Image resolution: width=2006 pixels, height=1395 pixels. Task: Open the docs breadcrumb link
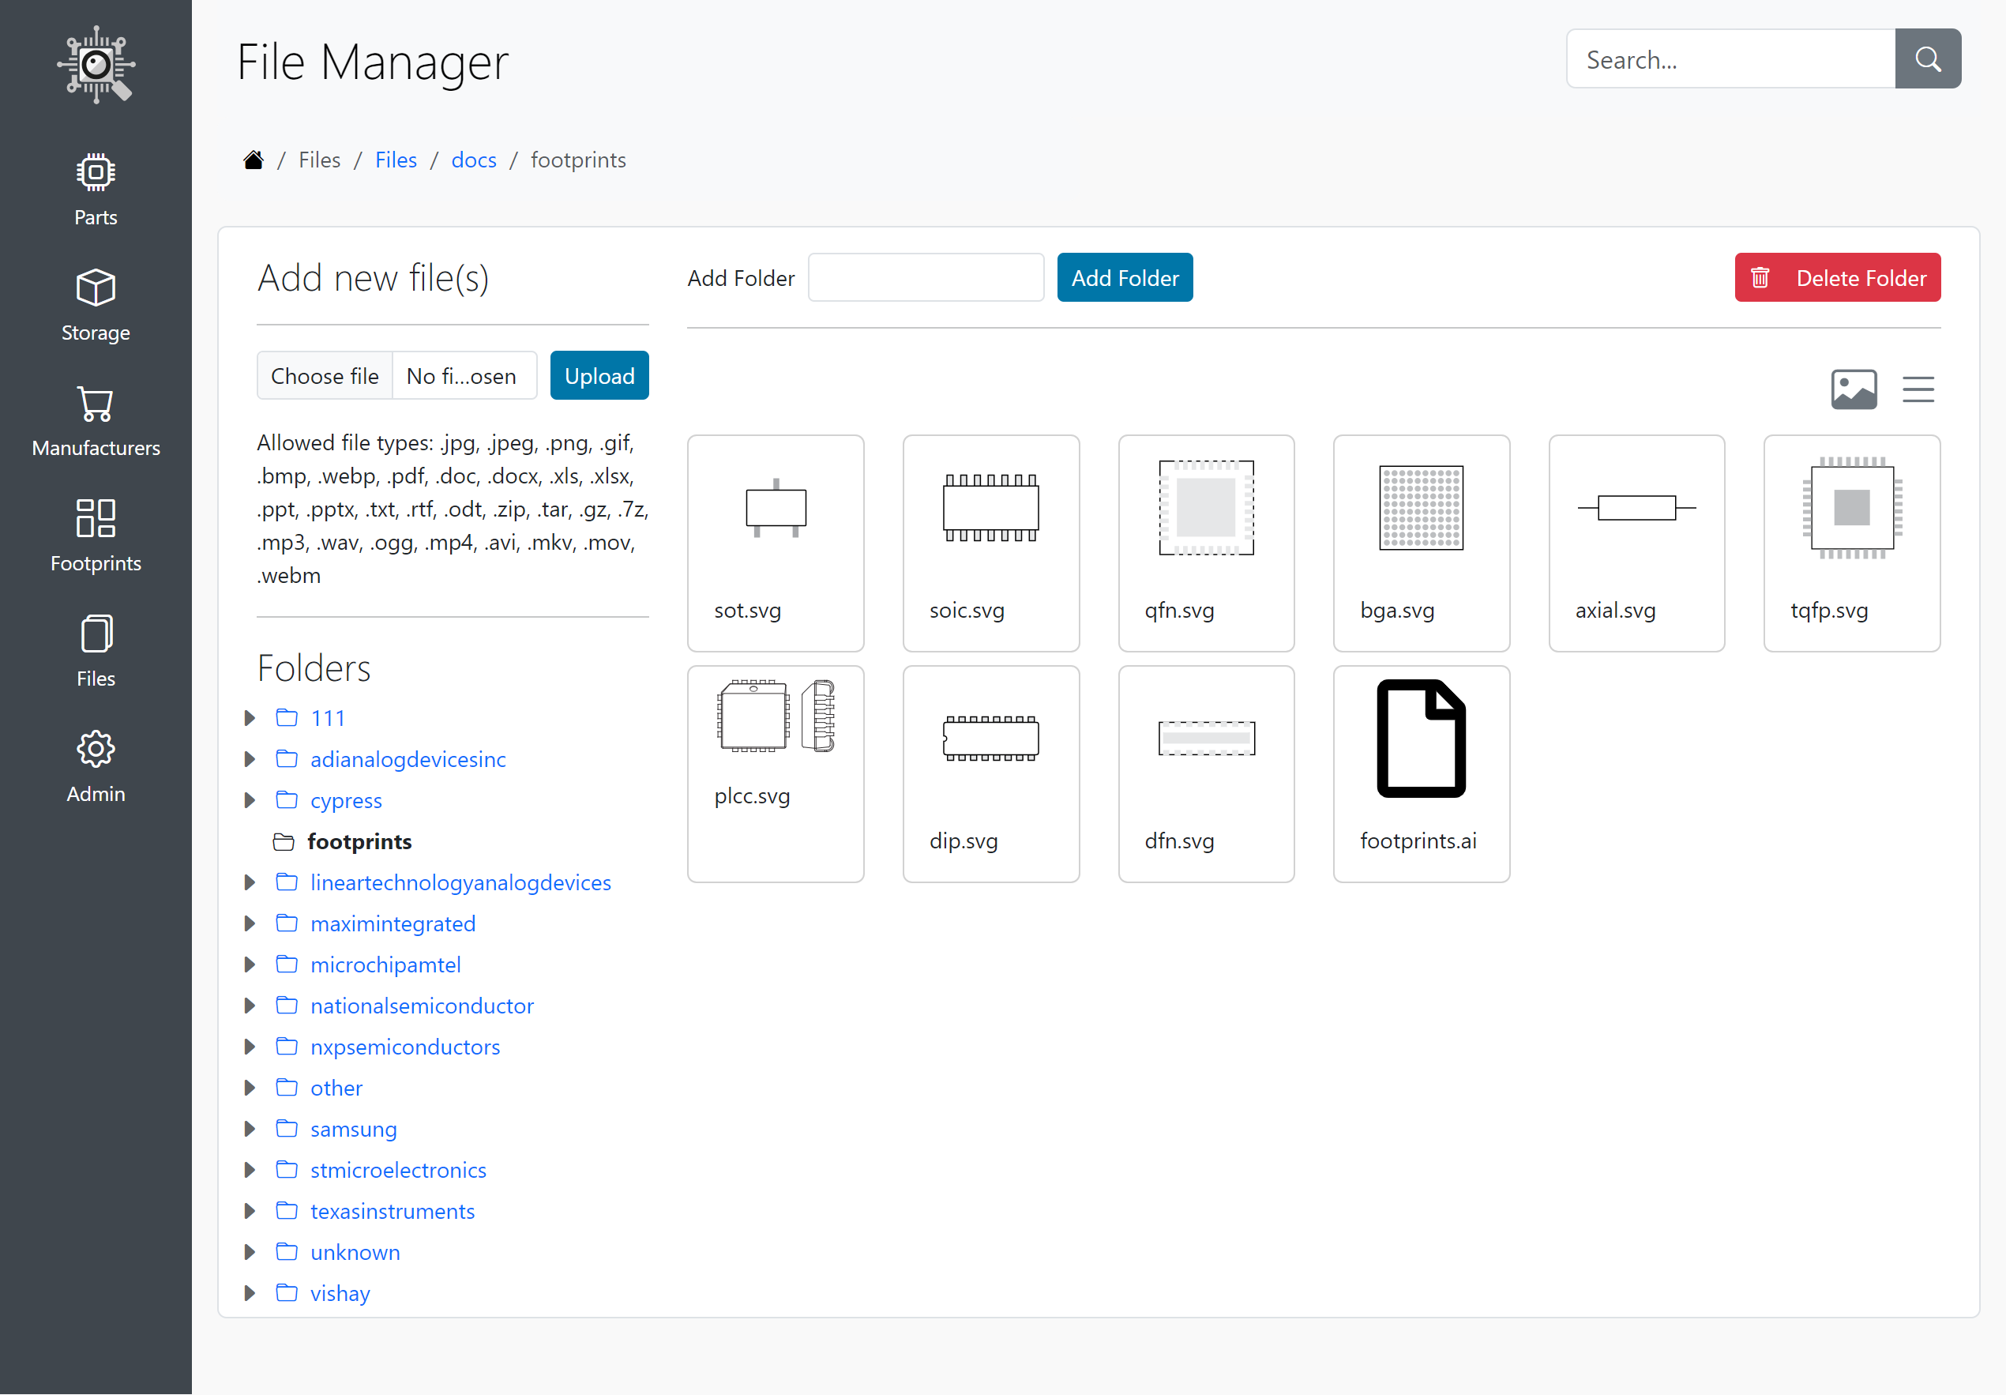474,160
